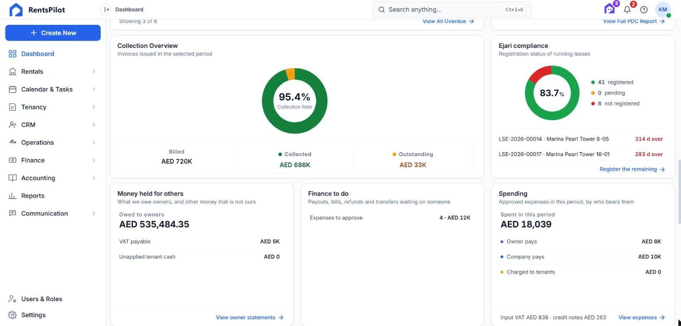Open the notifications bell

click(627, 9)
